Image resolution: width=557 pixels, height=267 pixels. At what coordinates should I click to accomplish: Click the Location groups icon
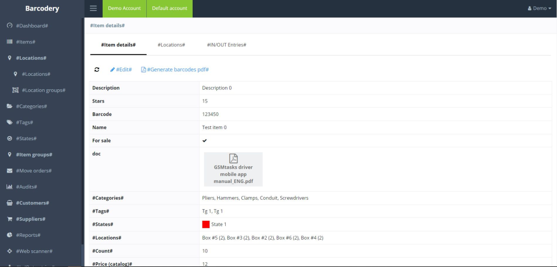15,90
